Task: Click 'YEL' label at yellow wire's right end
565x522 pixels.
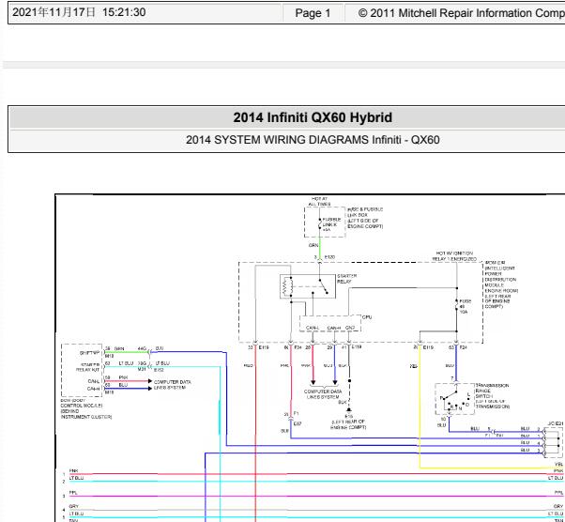Action: point(558,465)
